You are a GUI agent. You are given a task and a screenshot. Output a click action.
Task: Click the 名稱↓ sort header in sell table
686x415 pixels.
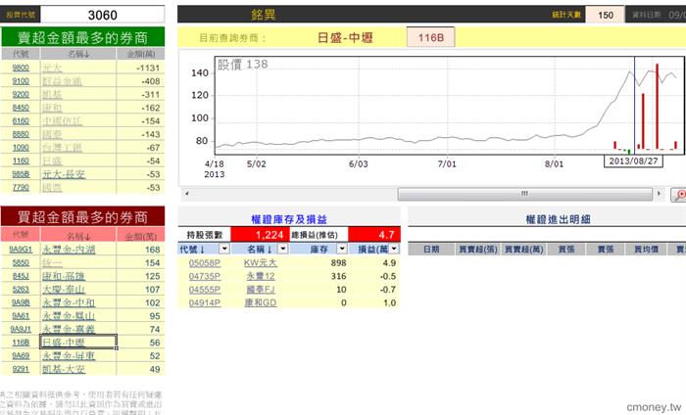[x=78, y=54]
